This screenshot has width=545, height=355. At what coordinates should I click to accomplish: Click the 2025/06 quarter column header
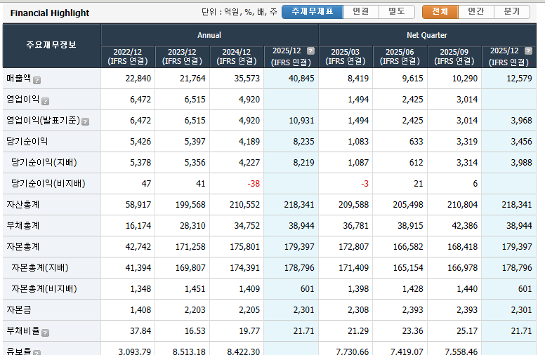pyautogui.click(x=400, y=57)
